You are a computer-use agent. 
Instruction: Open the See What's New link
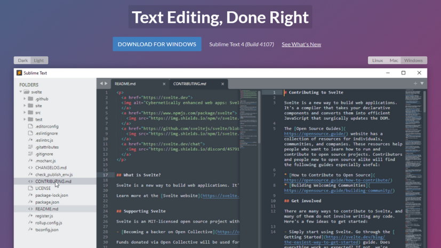tap(301, 44)
